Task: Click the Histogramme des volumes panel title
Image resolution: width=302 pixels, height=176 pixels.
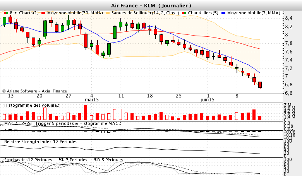Action: [32, 105]
